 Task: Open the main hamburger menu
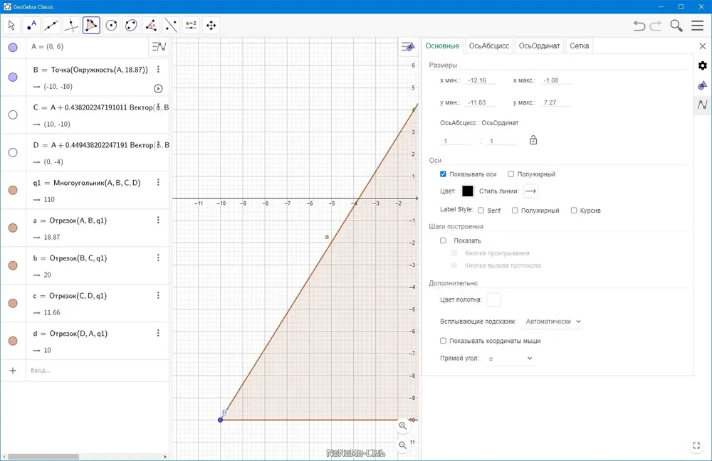point(698,26)
